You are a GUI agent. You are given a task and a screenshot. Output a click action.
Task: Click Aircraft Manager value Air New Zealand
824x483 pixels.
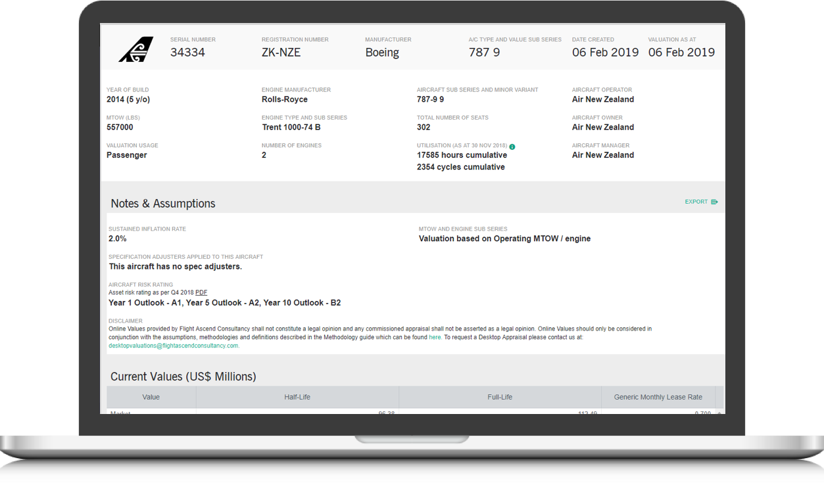click(603, 156)
